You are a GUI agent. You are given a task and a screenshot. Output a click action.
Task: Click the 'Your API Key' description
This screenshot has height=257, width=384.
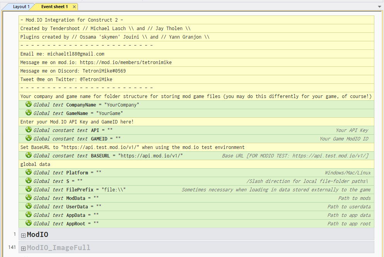pos(352,130)
